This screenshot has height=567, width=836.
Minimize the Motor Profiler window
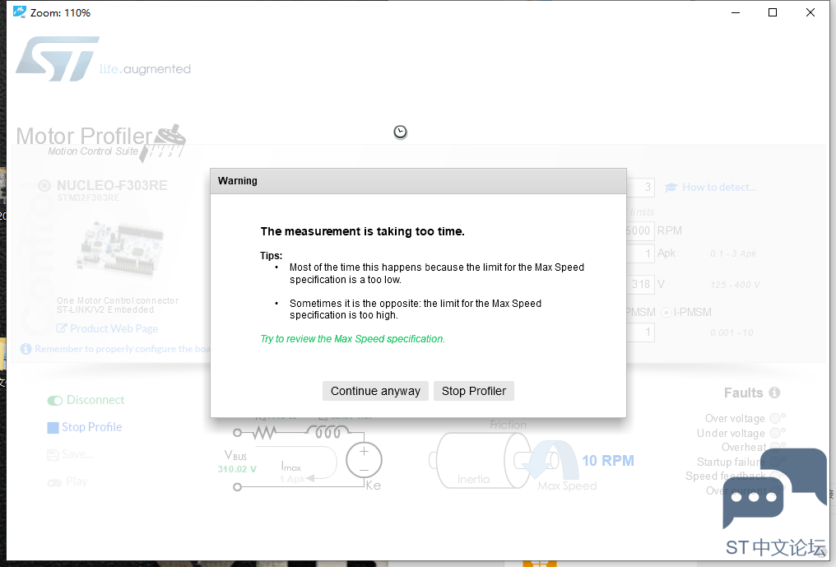pos(736,12)
